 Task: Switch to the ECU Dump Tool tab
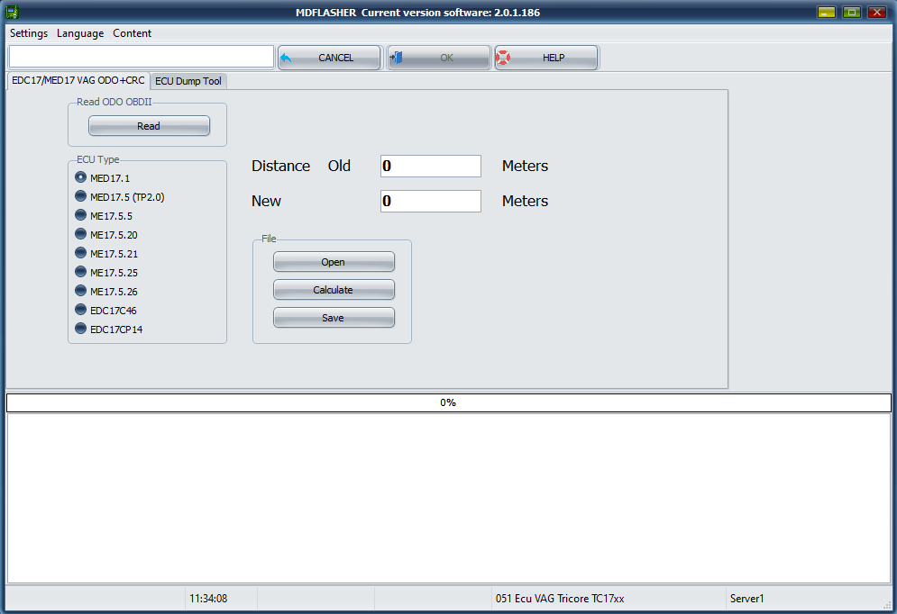pyautogui.click(x=188, y=81)
